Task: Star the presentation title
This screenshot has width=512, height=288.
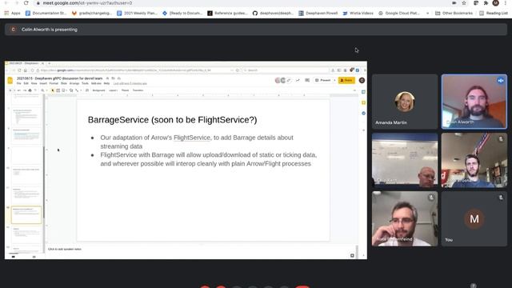Action: [107, 78]
